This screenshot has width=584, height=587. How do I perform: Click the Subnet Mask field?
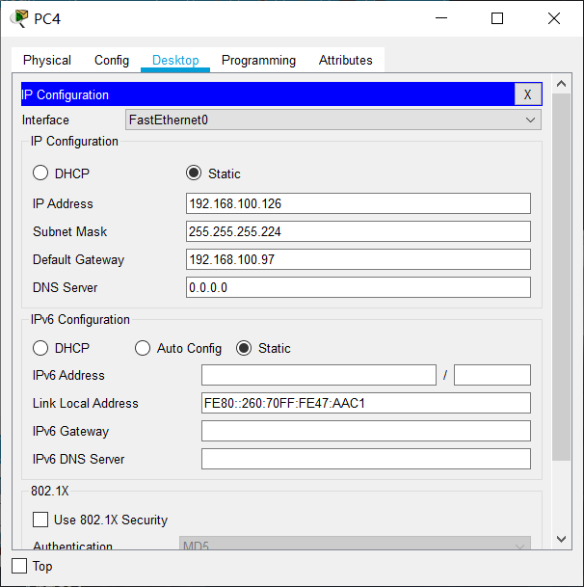(358, 231)
